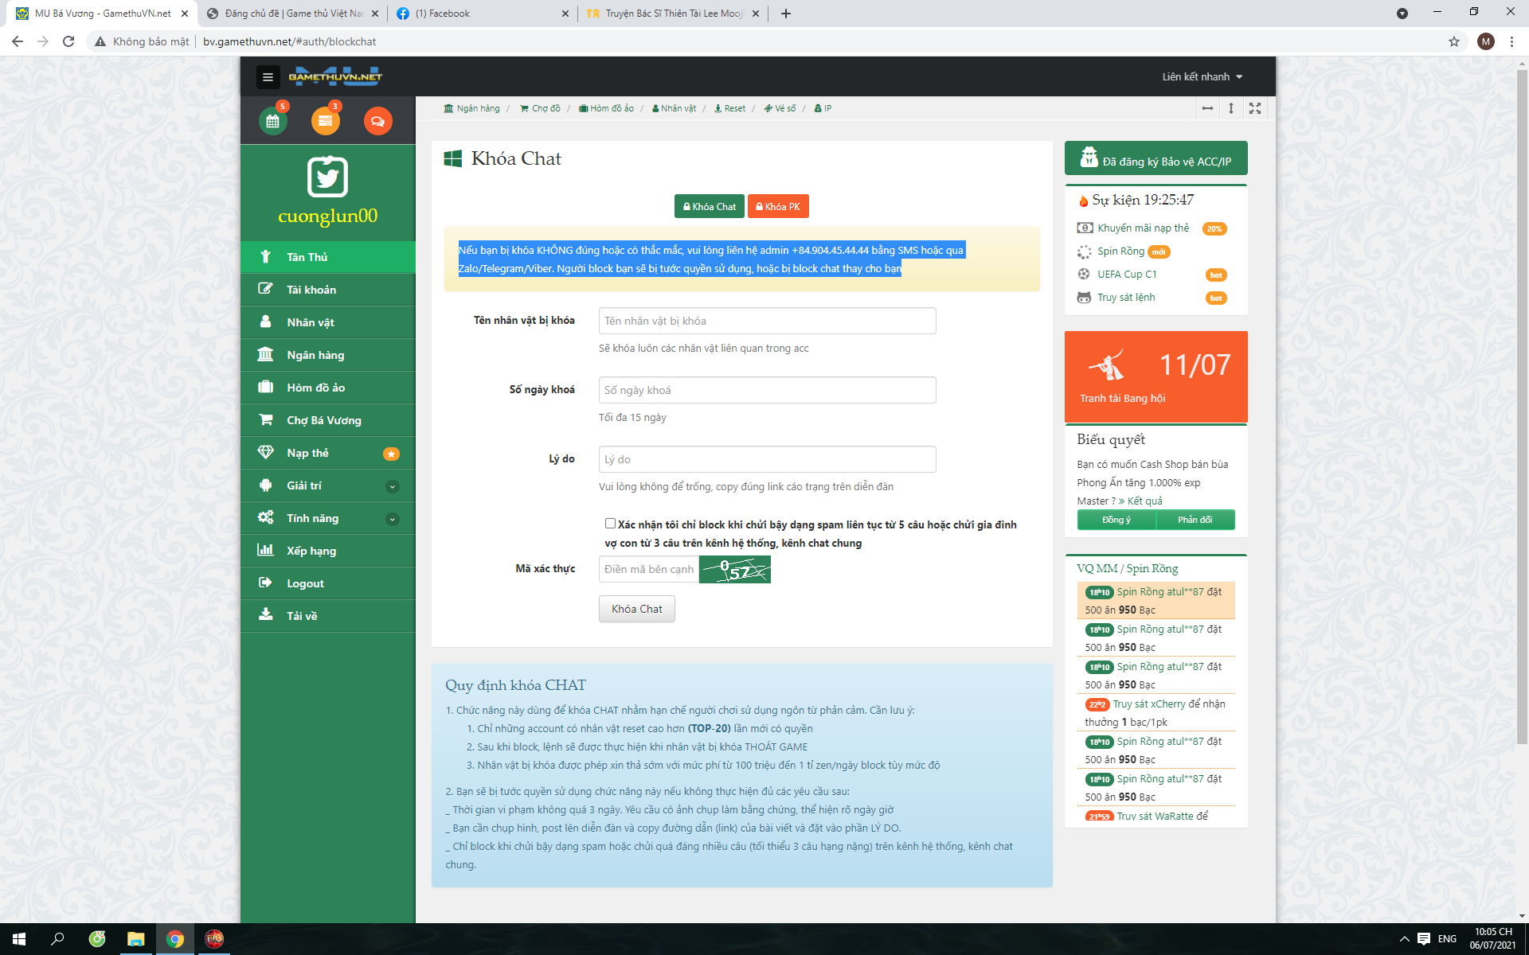Toggle the hamburger sidebar menu icon
Image resolution: width=1529 pixels, height=955 pixels.
268,77
